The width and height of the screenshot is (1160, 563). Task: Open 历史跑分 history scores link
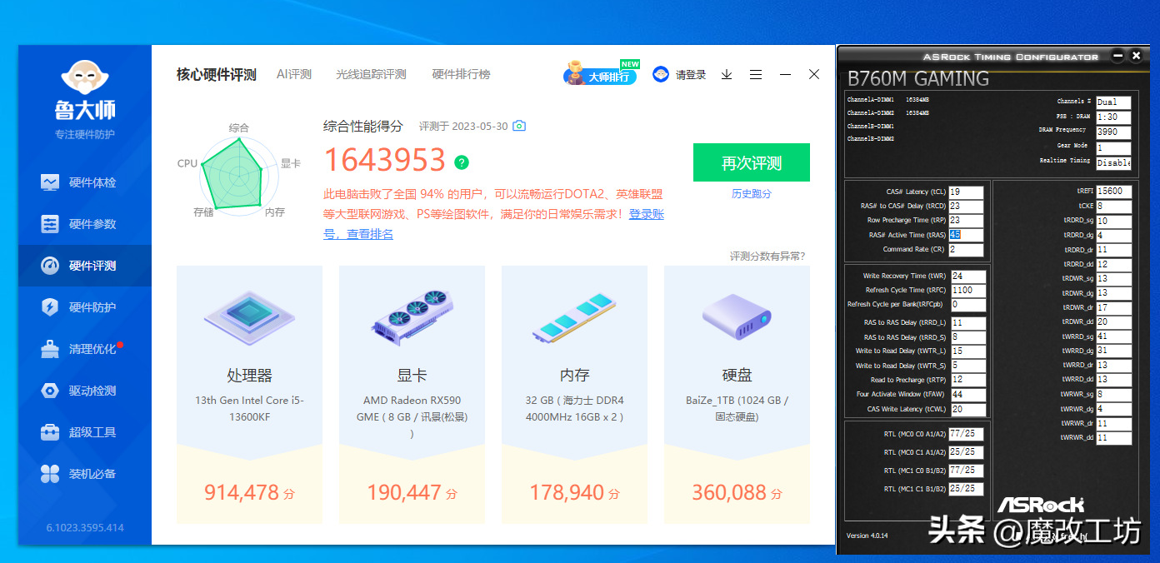pyautogui.click(x=751, y=194)
